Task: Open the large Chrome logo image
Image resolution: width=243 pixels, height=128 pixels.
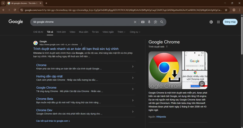Action: coord(165,70)
